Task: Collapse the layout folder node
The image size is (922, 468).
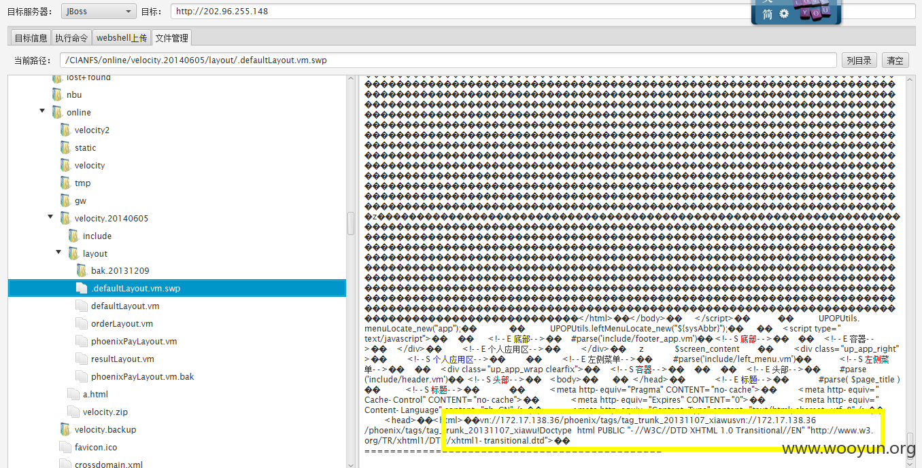Action: click(58, 253)
